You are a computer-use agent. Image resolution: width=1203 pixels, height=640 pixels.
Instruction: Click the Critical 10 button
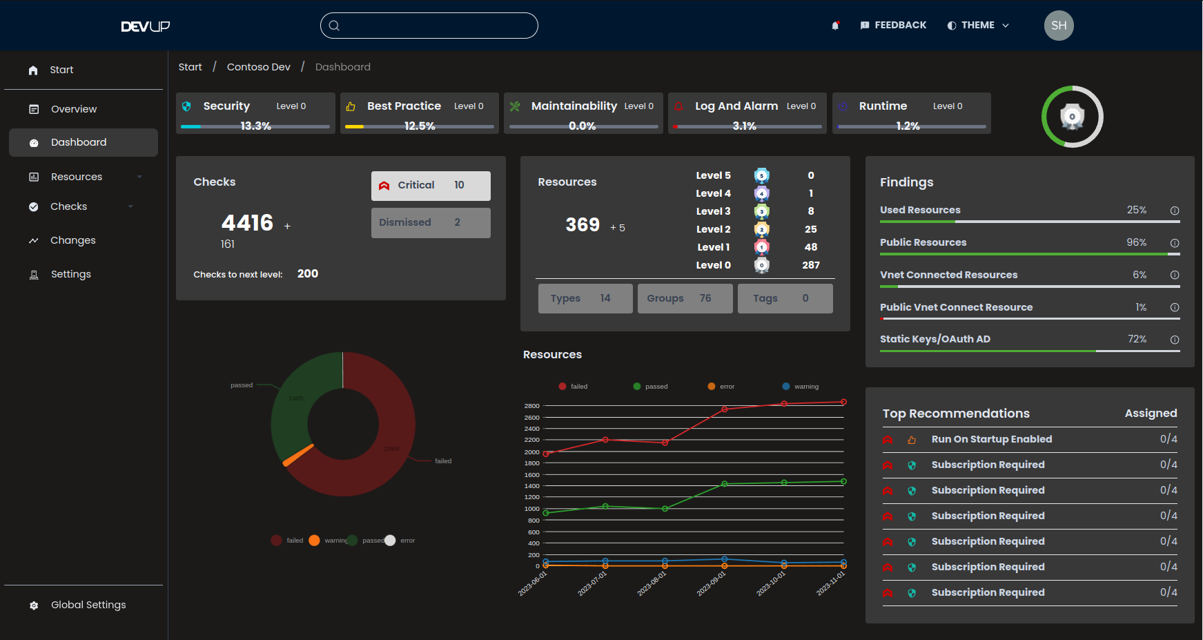click(x=431, y=186)
